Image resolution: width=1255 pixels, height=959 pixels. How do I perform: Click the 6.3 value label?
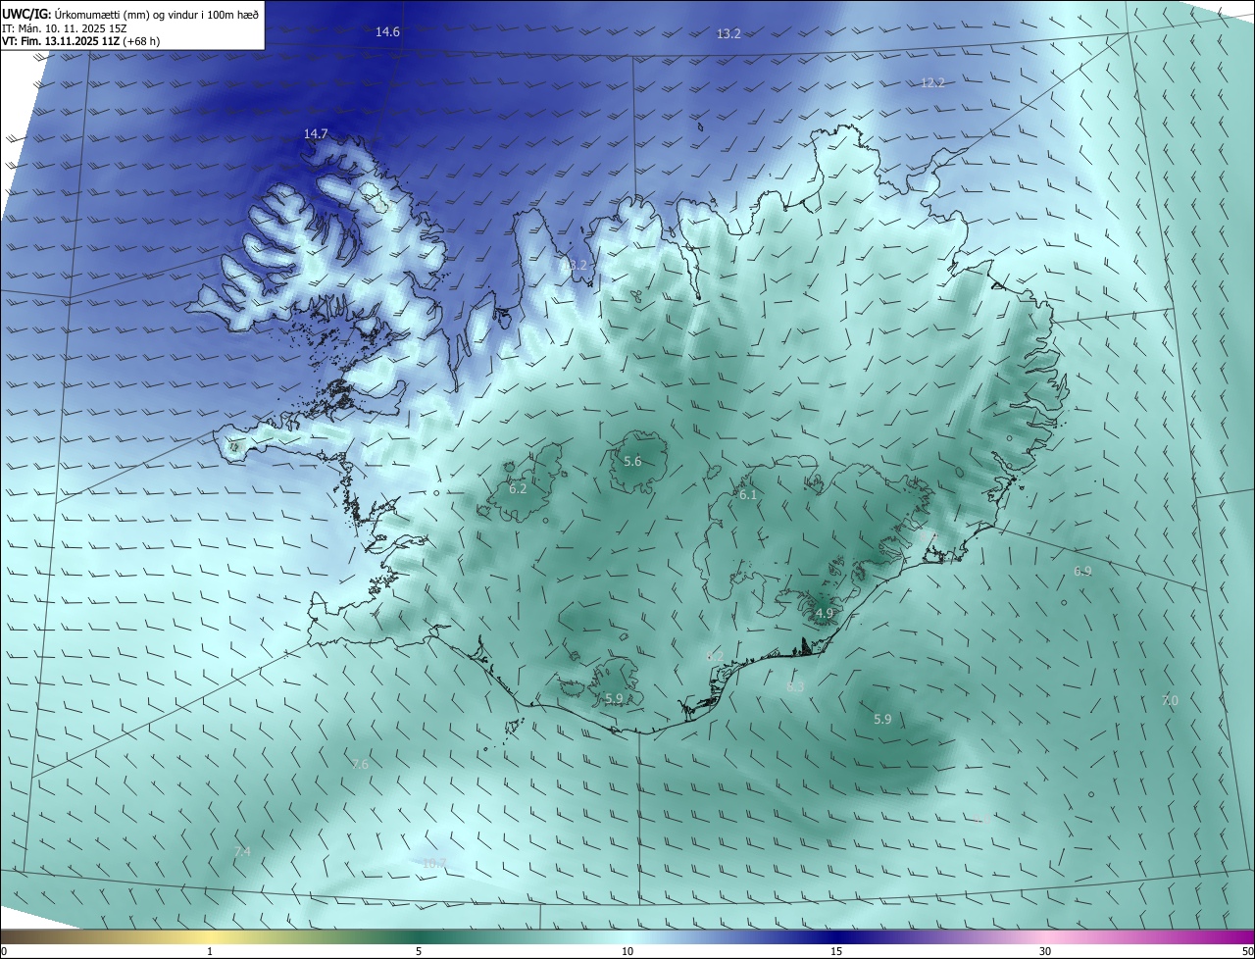pyautogui.click(x=795, y=687)
